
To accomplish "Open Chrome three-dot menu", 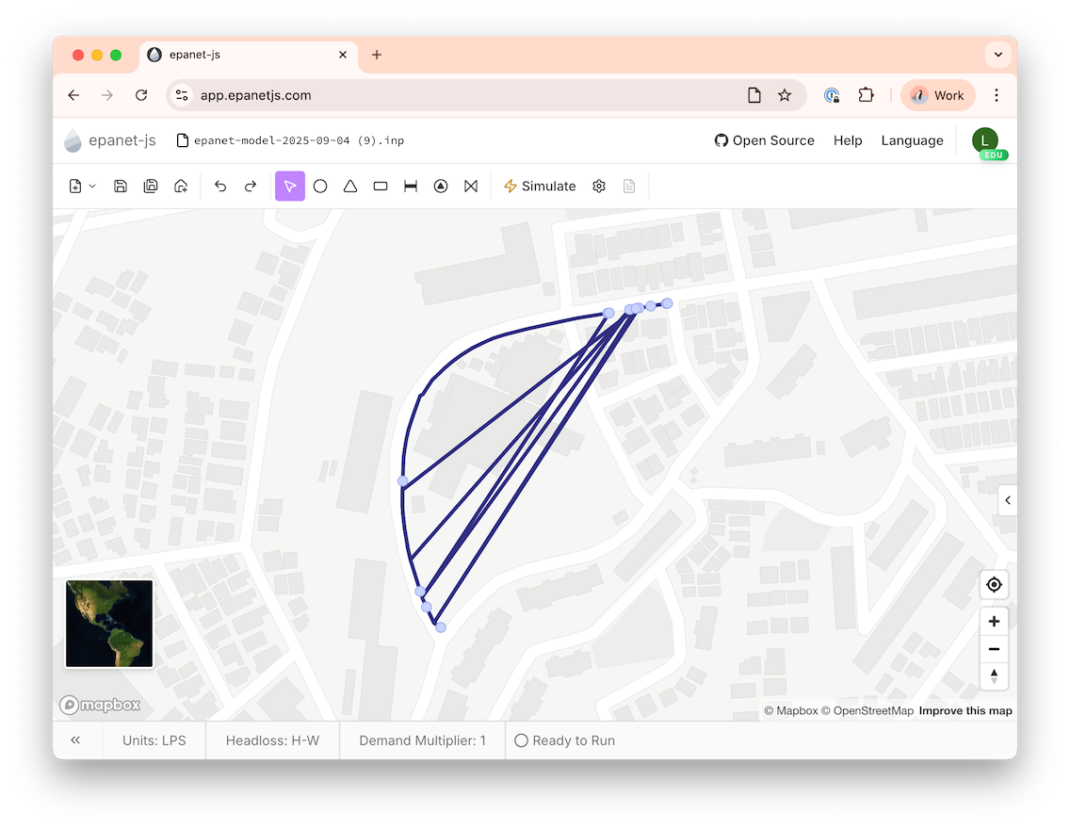I will click(997, 95).
